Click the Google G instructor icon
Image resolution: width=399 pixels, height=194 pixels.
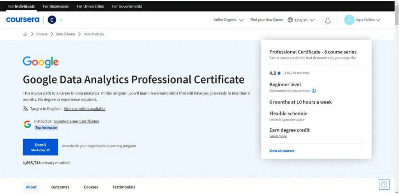tap(28, 124)
